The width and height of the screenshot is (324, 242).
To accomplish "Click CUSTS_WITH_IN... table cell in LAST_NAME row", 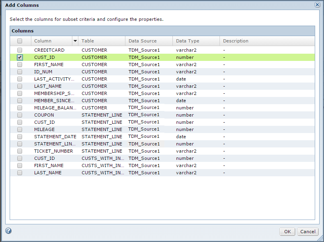I will click(x=103, y=173).
